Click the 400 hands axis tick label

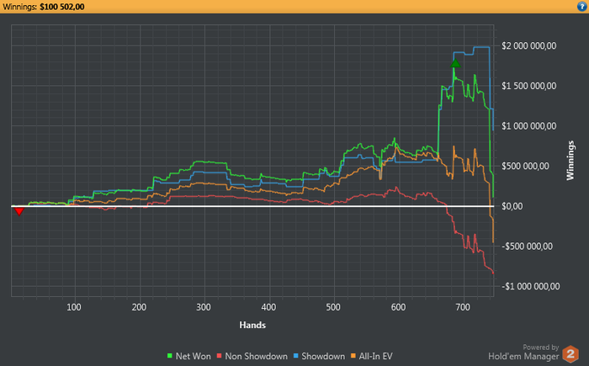268,307
